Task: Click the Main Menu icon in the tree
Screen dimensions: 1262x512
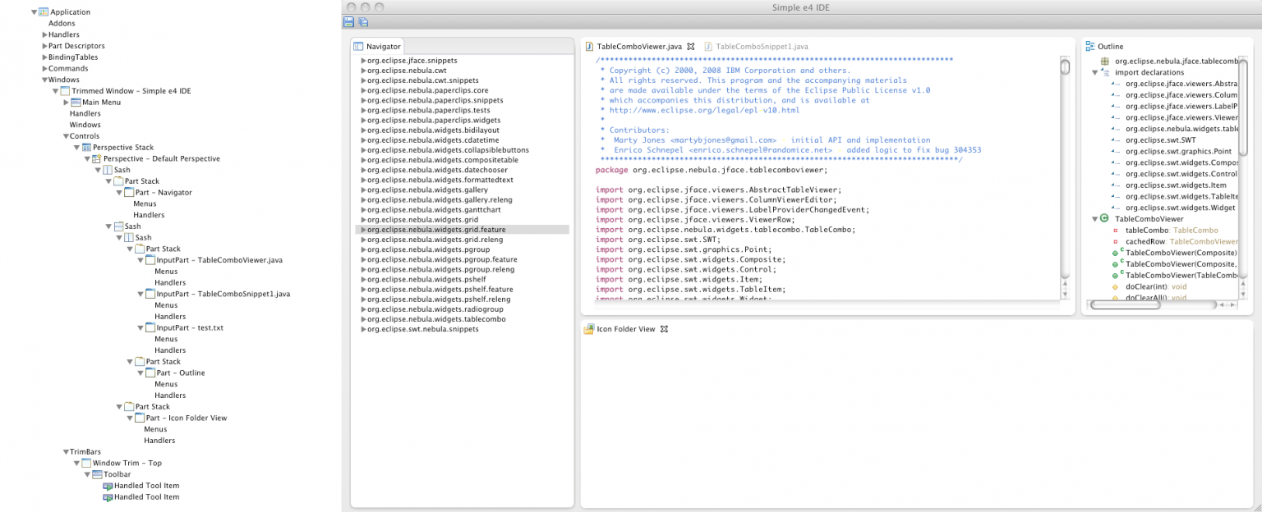Action: coord(76,103)
